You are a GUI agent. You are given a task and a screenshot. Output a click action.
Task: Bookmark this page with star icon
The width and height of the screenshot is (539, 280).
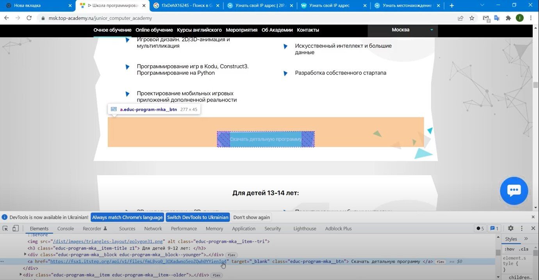tap(472, 18)
